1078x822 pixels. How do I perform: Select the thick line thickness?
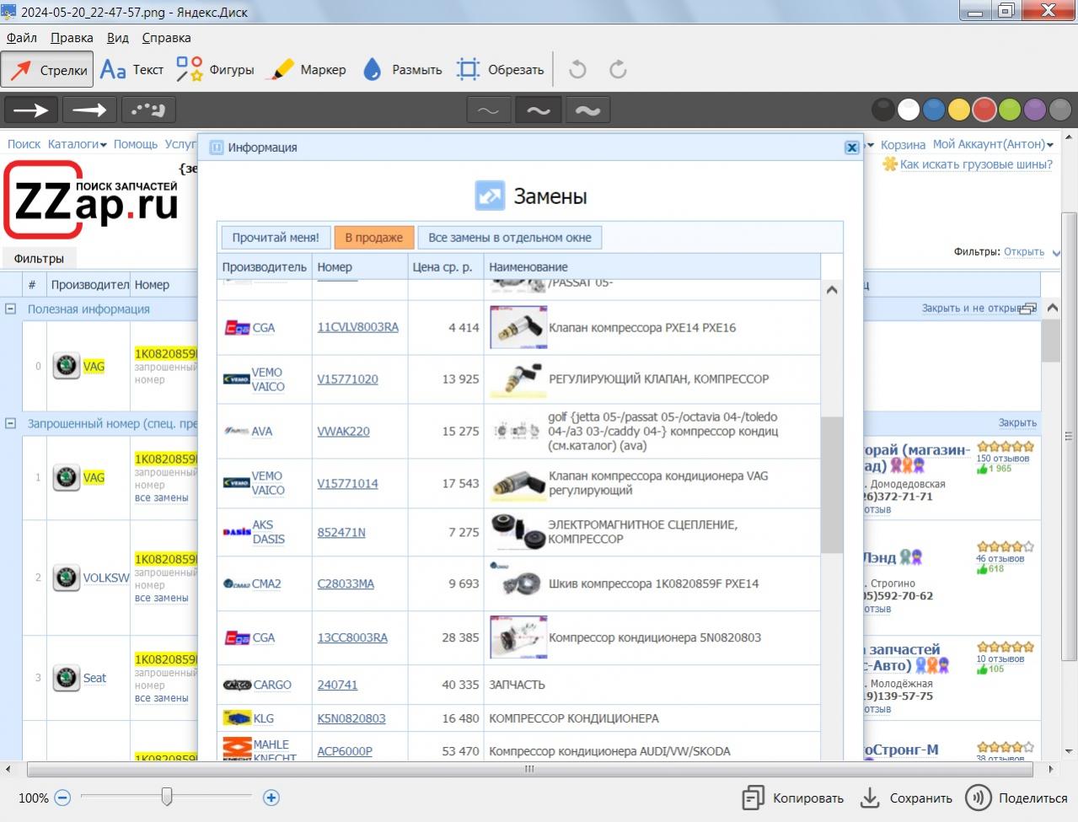(587, 110)
